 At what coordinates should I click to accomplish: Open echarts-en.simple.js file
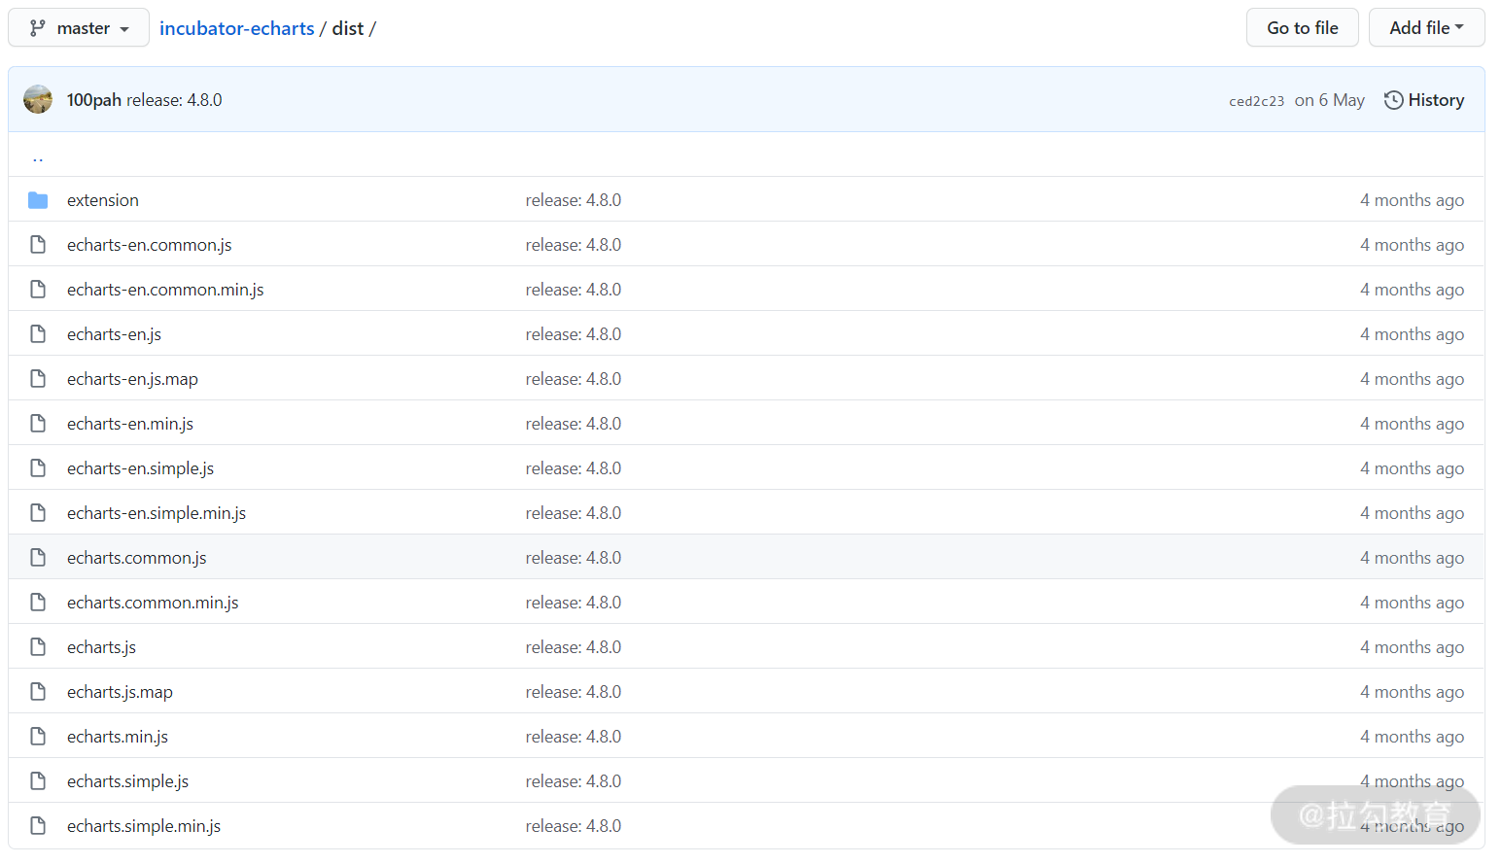140,468
